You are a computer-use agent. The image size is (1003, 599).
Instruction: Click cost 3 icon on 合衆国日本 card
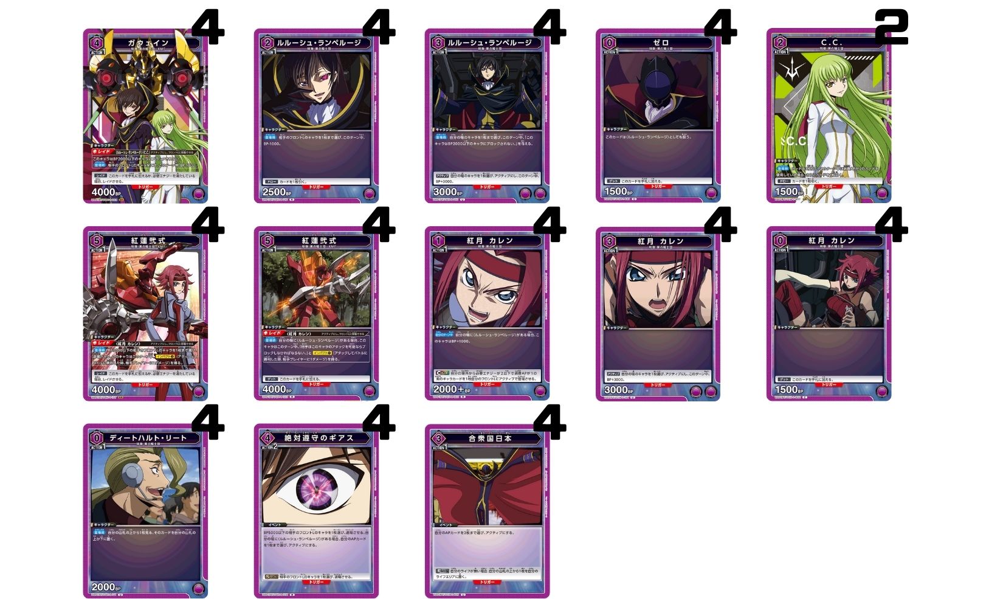tap(438, 438)
